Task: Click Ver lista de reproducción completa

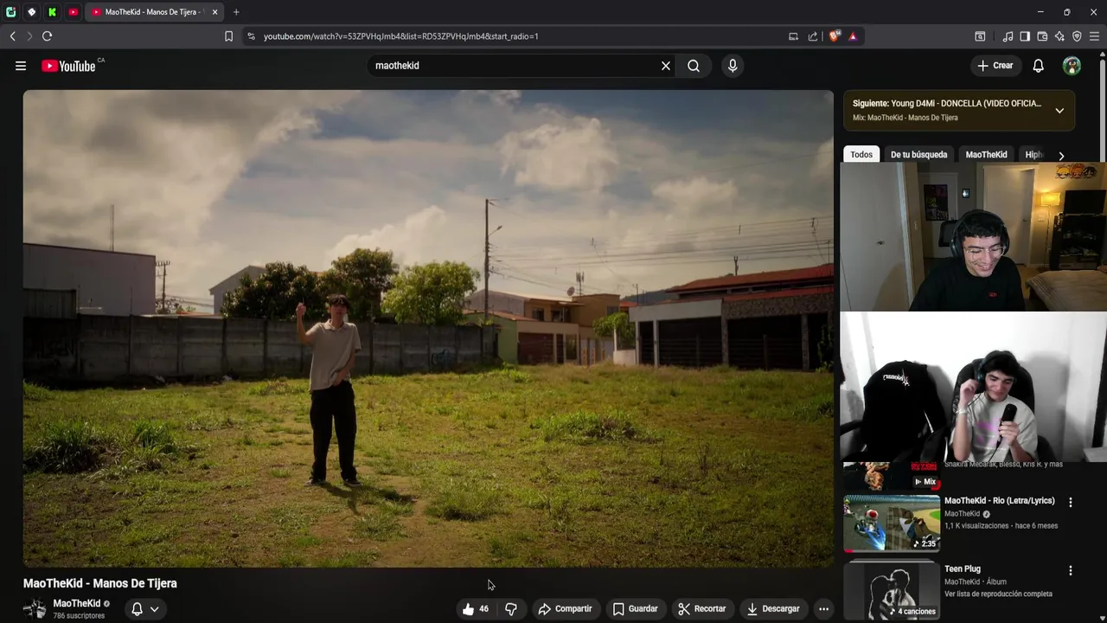Action: (998, 594)
